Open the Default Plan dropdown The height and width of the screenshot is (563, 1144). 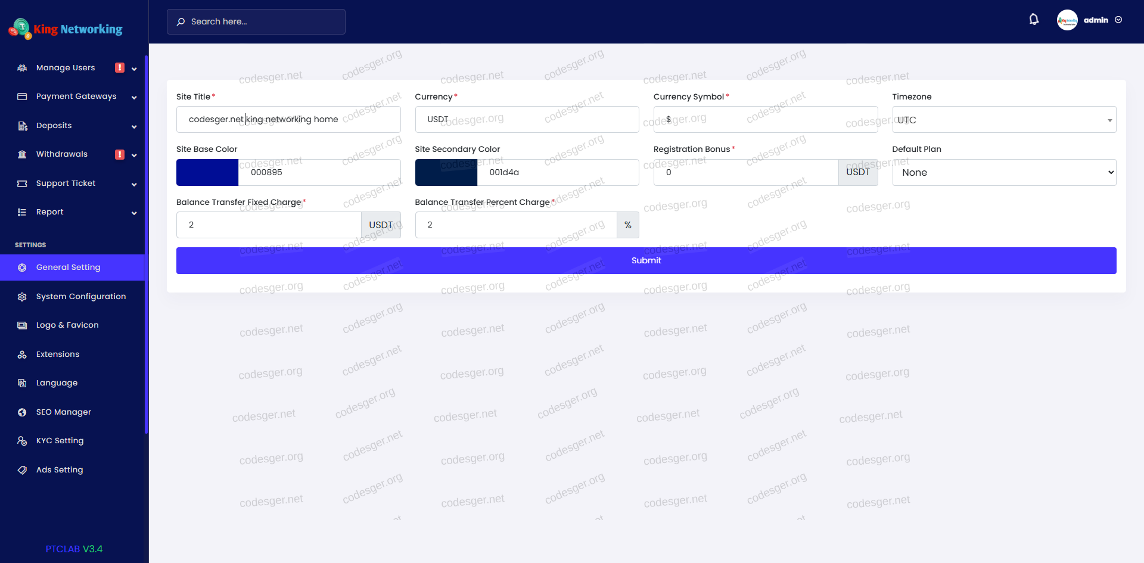tap(1003, 173)
